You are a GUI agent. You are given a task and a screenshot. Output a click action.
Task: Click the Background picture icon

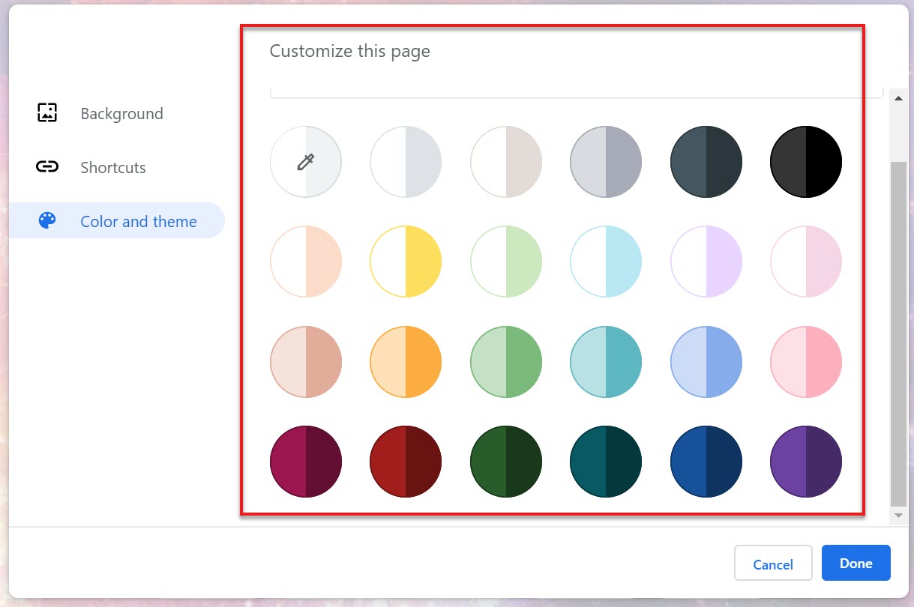point(47,113)
